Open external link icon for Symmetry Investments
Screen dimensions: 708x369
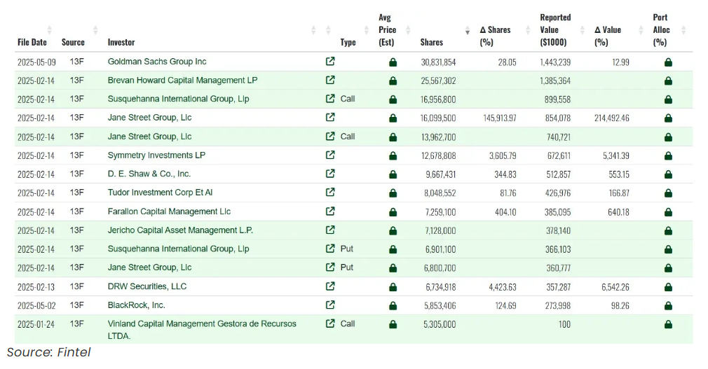[x=330, y=155]
